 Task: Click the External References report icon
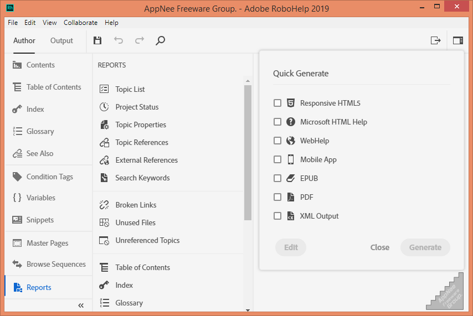(104, 160)
